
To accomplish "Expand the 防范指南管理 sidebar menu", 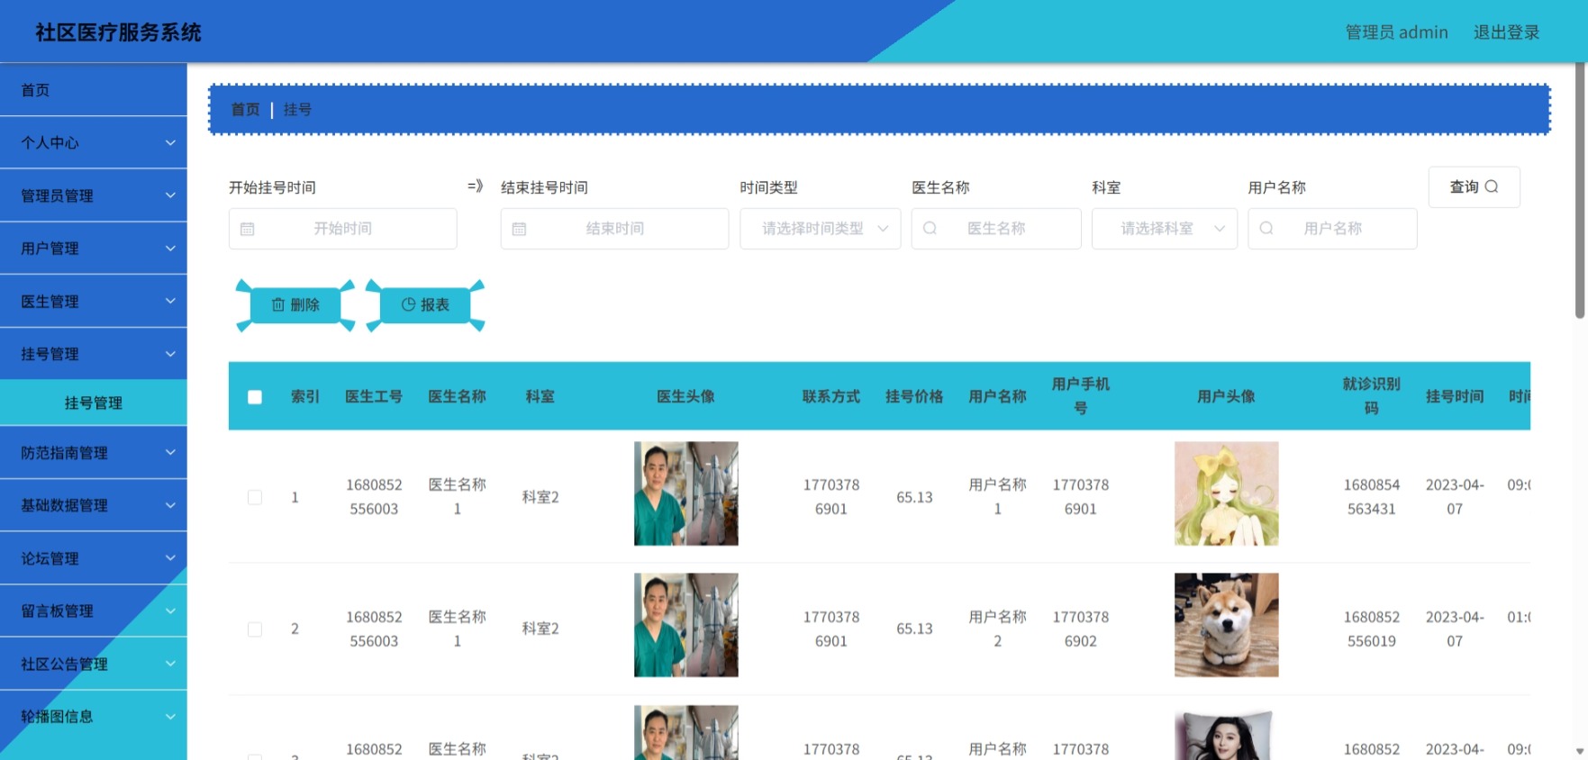I will (94, 453).
